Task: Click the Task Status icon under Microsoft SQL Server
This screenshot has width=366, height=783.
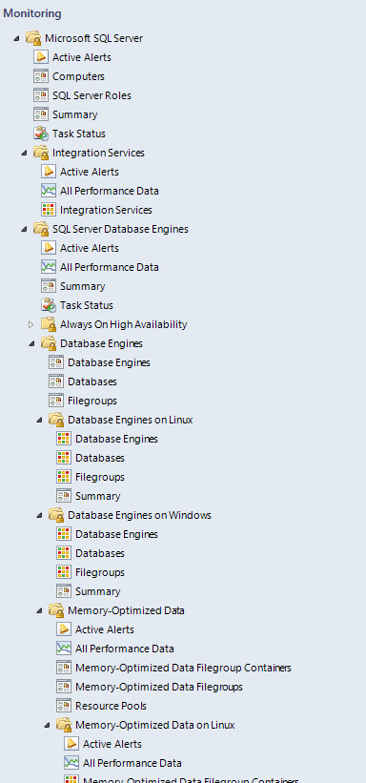Action: point(41,134)
